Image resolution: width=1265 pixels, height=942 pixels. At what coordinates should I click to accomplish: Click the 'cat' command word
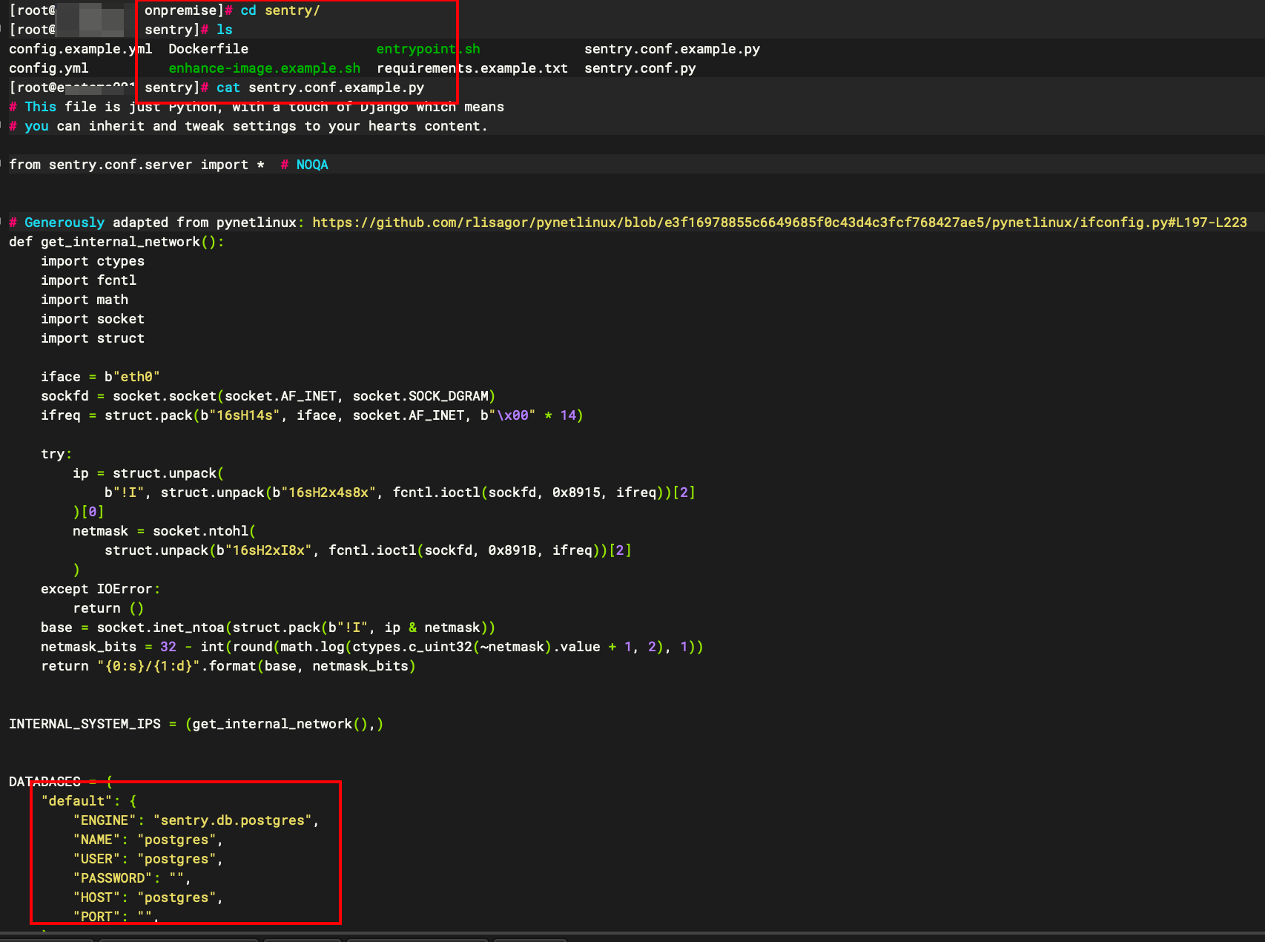coord(228,88)
